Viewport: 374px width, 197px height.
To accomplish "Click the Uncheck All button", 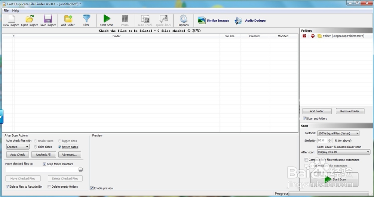I will click(x=43, y=154).
